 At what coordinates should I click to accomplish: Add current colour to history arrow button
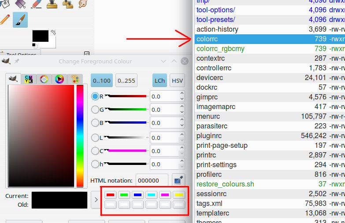pyautogui.click(x=96, y=200)
